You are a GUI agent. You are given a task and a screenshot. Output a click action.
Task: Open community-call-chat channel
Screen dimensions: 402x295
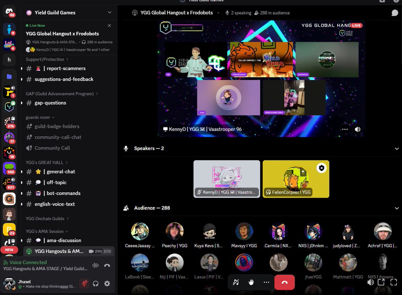[69, 137]
